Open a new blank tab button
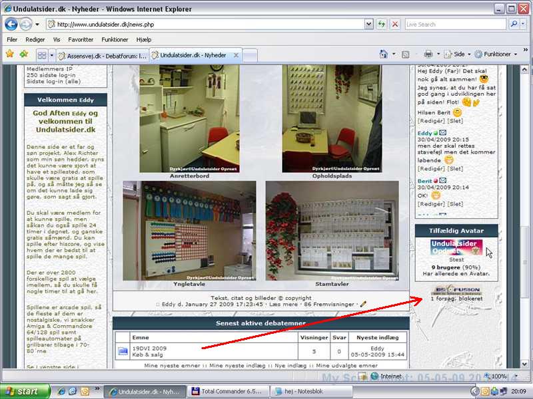Viewport: 533px width, 399px height. (x=250, y=56)
